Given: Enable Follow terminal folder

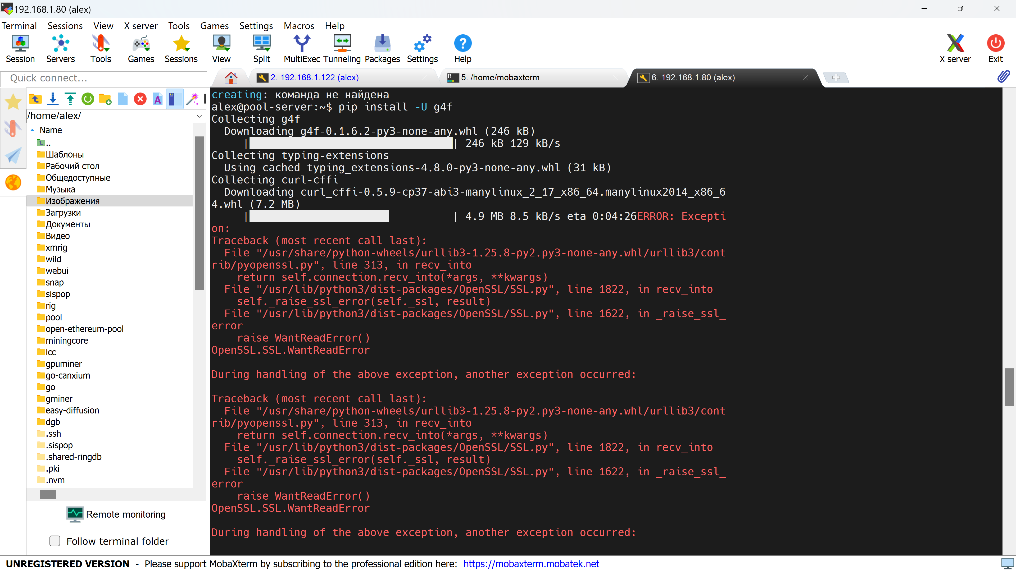Looking at the screenshot, I should pos(55,541).
